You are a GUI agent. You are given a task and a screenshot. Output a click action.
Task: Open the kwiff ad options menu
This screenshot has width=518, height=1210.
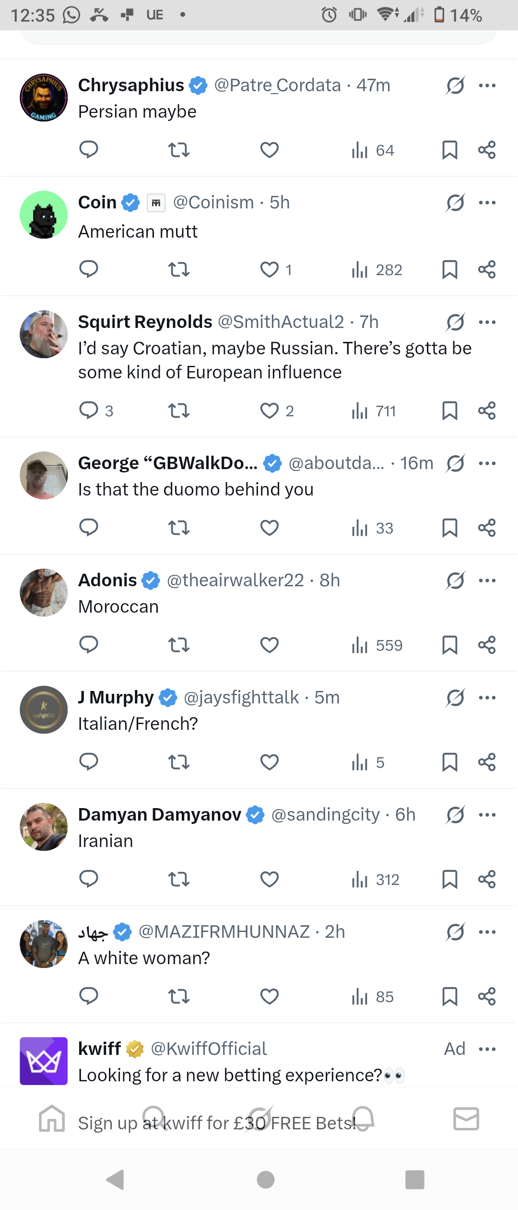(x=487, y=1049)
